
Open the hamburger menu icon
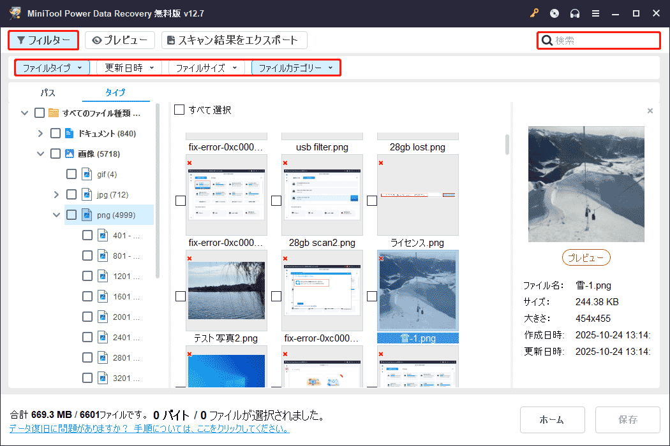coord(595,13)
